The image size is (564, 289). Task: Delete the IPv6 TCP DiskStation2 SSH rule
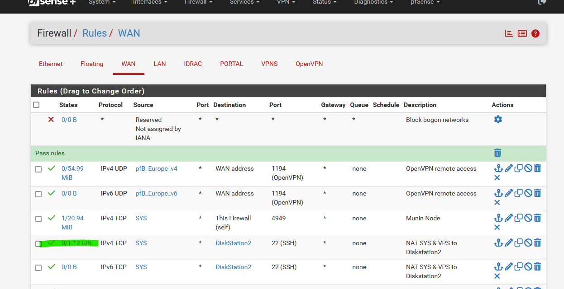[x=537, y=267]
